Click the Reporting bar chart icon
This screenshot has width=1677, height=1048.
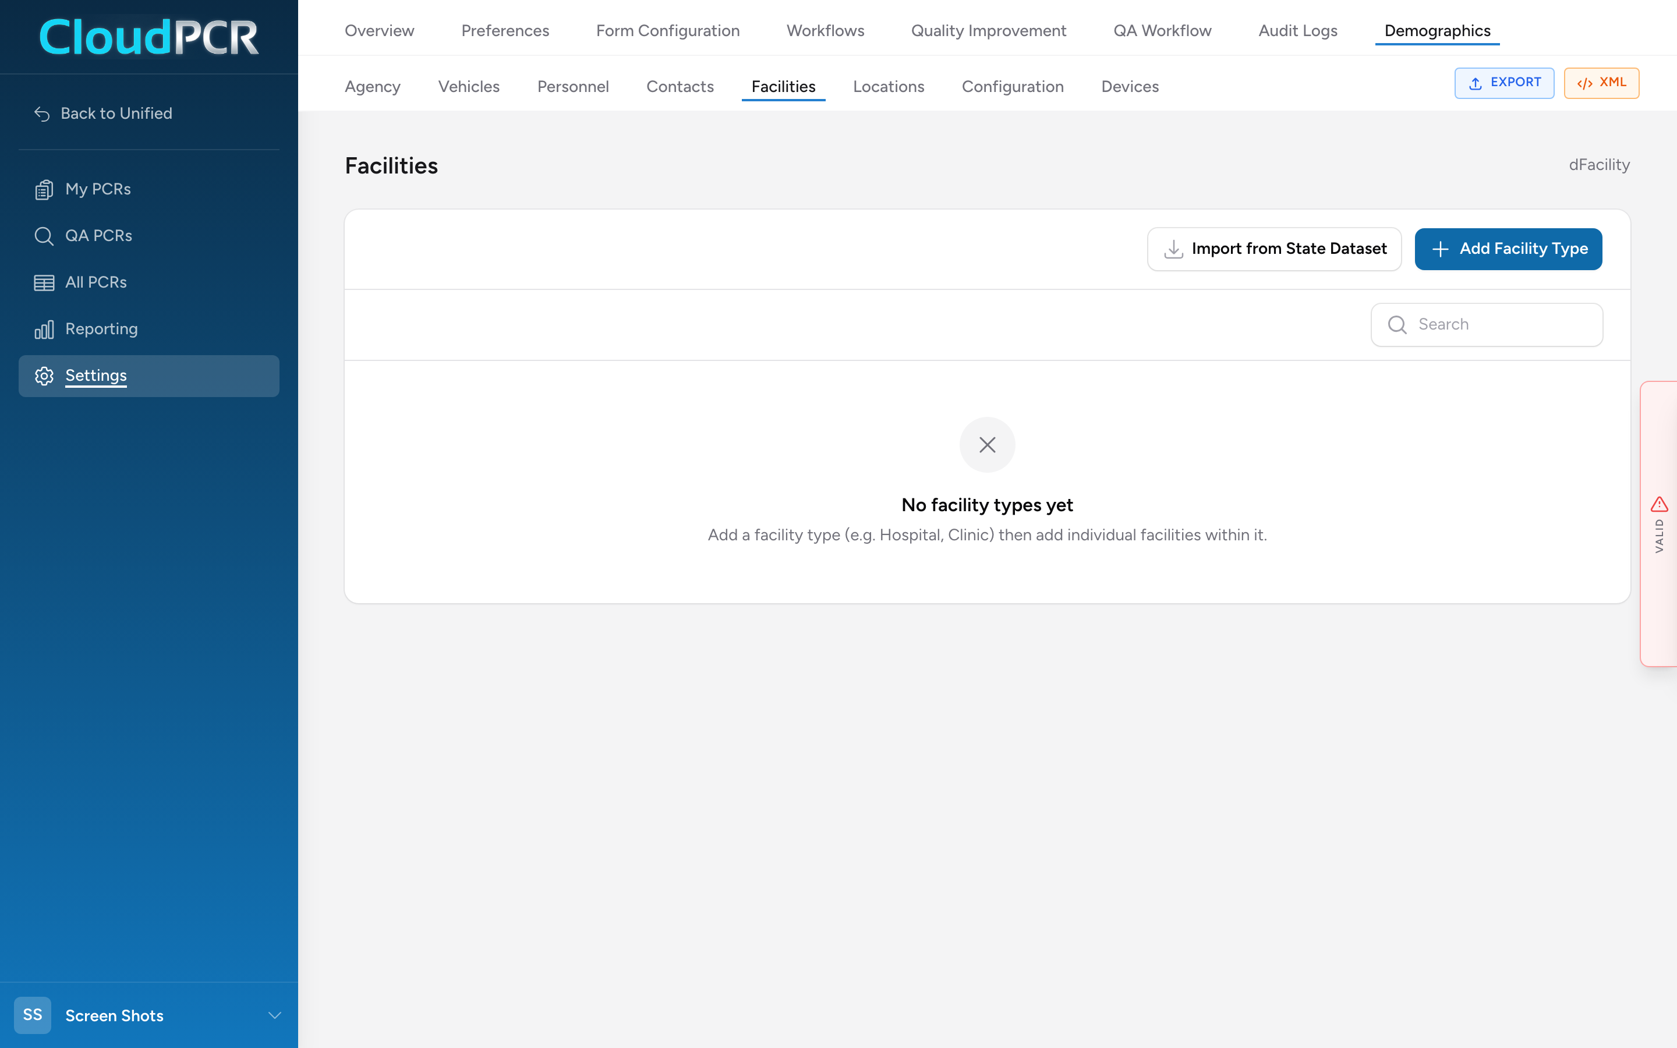click(44, 329)
